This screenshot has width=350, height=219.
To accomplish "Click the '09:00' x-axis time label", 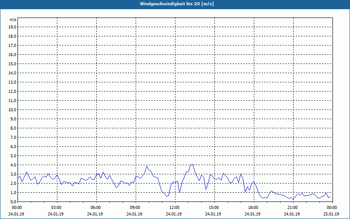I will (x=134, y=208).
